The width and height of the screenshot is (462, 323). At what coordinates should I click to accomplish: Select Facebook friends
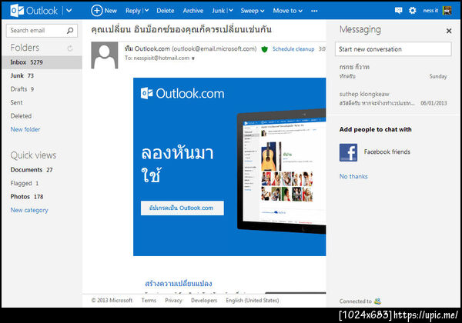click(x=387, y=152)
